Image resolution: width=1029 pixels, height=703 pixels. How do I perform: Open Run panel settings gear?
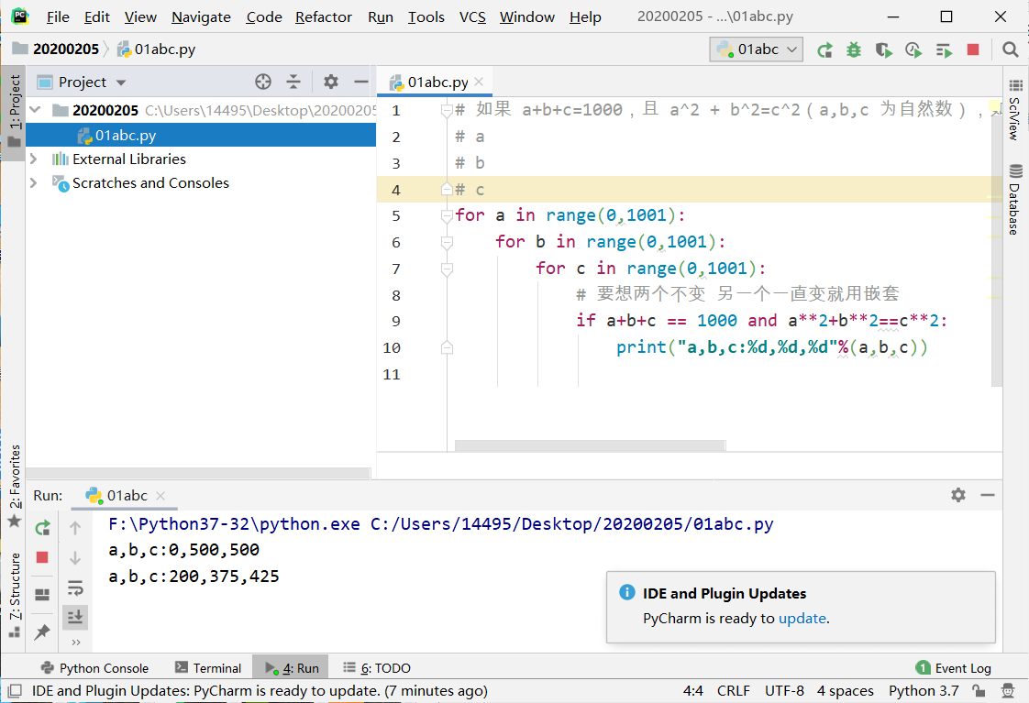(x=958, y=495)
